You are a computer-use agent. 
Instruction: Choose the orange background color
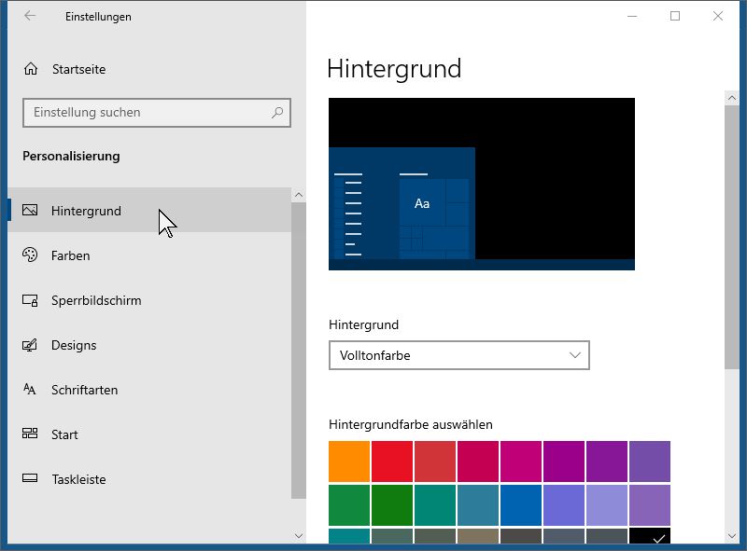tap(349, 461)
